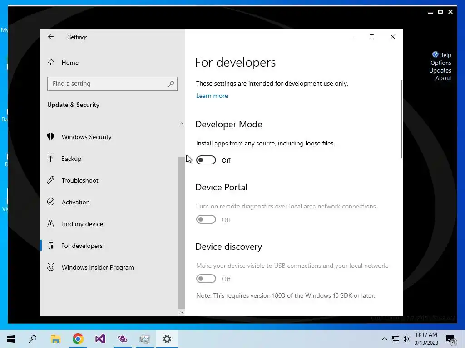Open the Troubleshoot wrench icon
The image size is (465, 348).
(51, 180)
